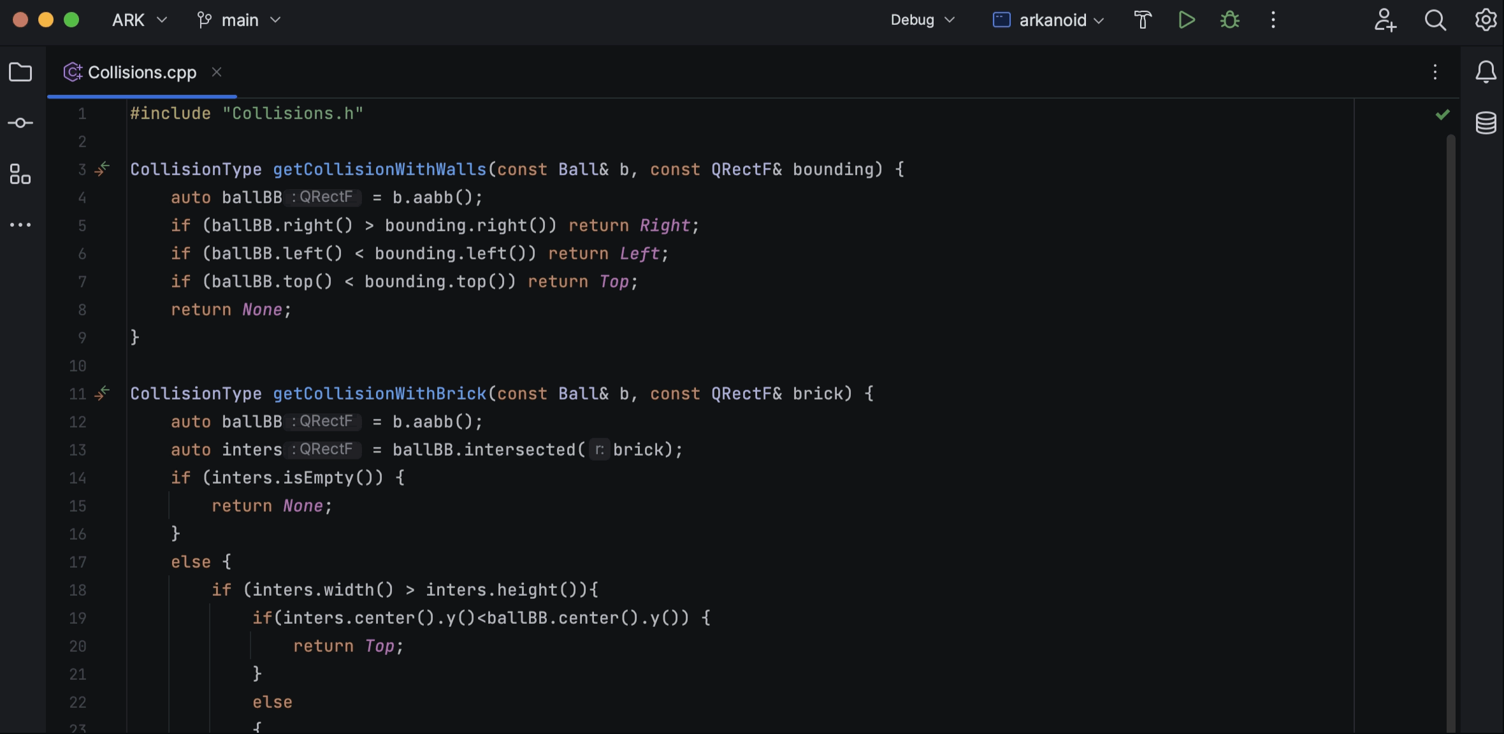Click the add collaborator (Code With Me) icon
1504x734 pixels.
coord(1385,20)
